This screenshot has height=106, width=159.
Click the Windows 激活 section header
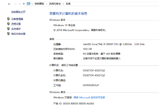[x=57, y=92]
